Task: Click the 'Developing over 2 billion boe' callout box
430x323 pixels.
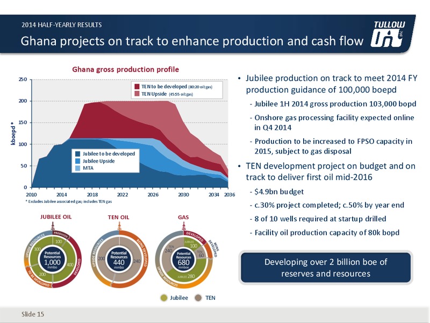Action: pos(326,268)
